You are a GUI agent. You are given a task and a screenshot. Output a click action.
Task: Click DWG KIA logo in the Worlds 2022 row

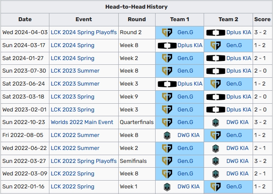tap(216, 122)
